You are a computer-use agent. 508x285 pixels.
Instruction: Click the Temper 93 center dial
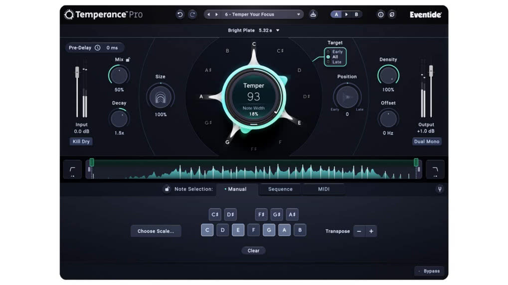254,96
